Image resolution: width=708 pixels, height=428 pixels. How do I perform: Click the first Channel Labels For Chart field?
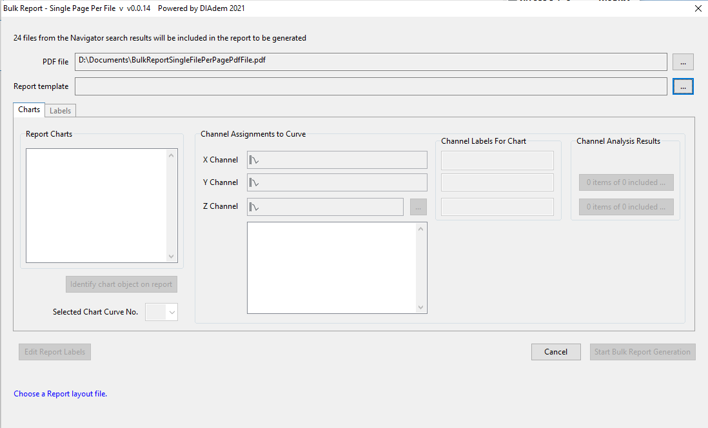pos(497,160)
